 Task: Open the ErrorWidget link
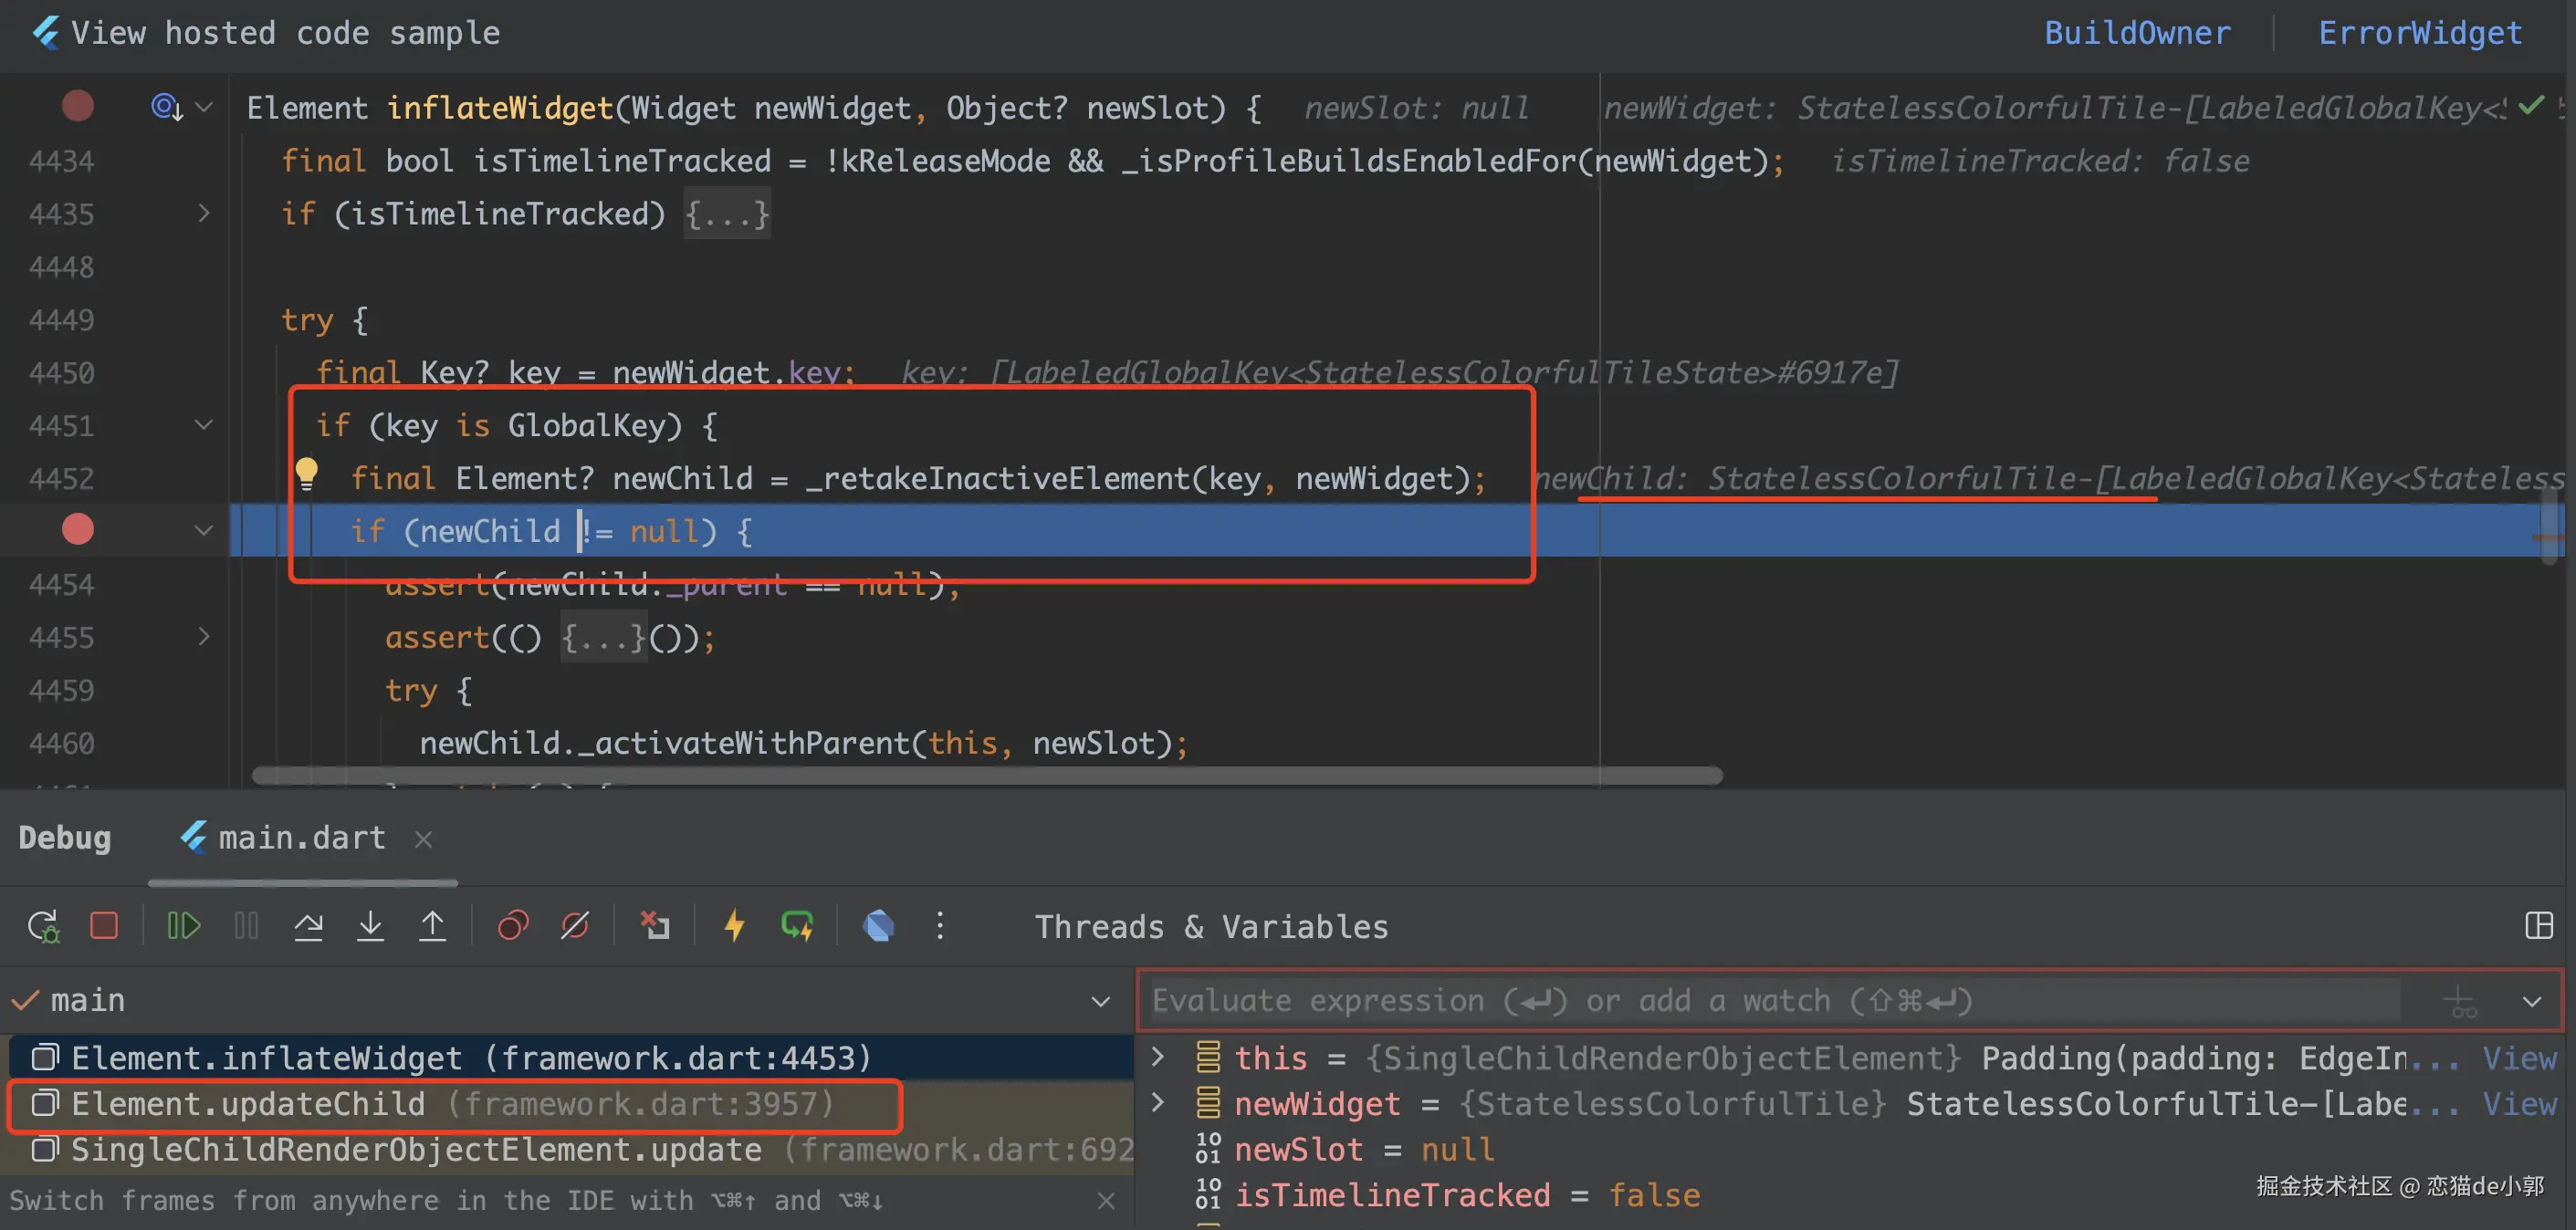(2420, 33)
